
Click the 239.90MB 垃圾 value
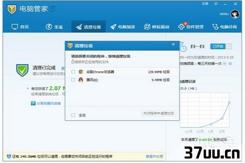[x=159, y=72]
